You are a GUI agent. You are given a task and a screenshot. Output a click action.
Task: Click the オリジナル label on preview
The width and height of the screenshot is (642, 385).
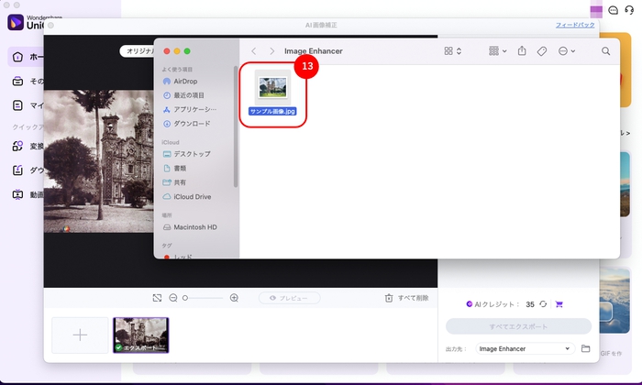(x=138, y=51)
